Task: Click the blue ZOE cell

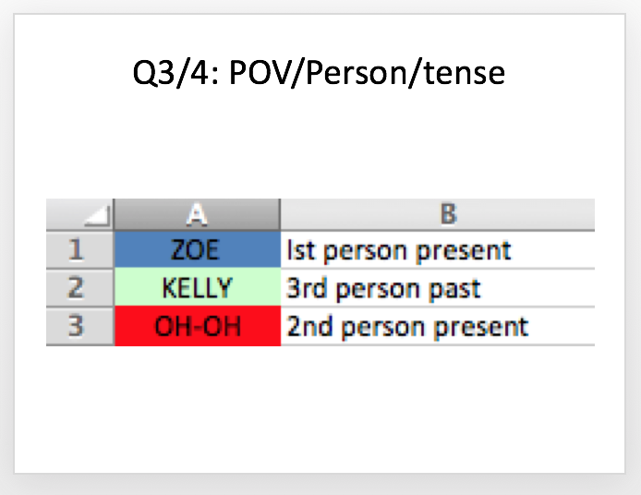Action: [x=198, y=249]
